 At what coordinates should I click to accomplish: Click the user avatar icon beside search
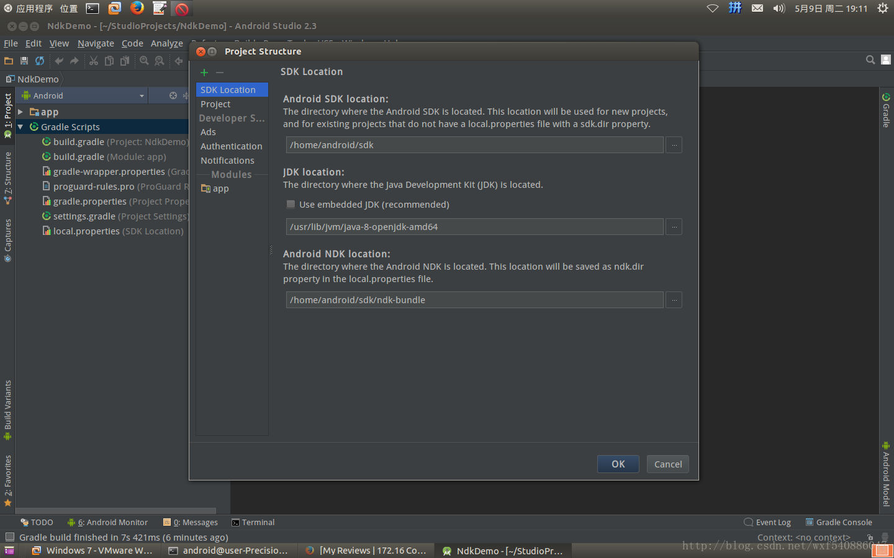[x=886, y=60]
